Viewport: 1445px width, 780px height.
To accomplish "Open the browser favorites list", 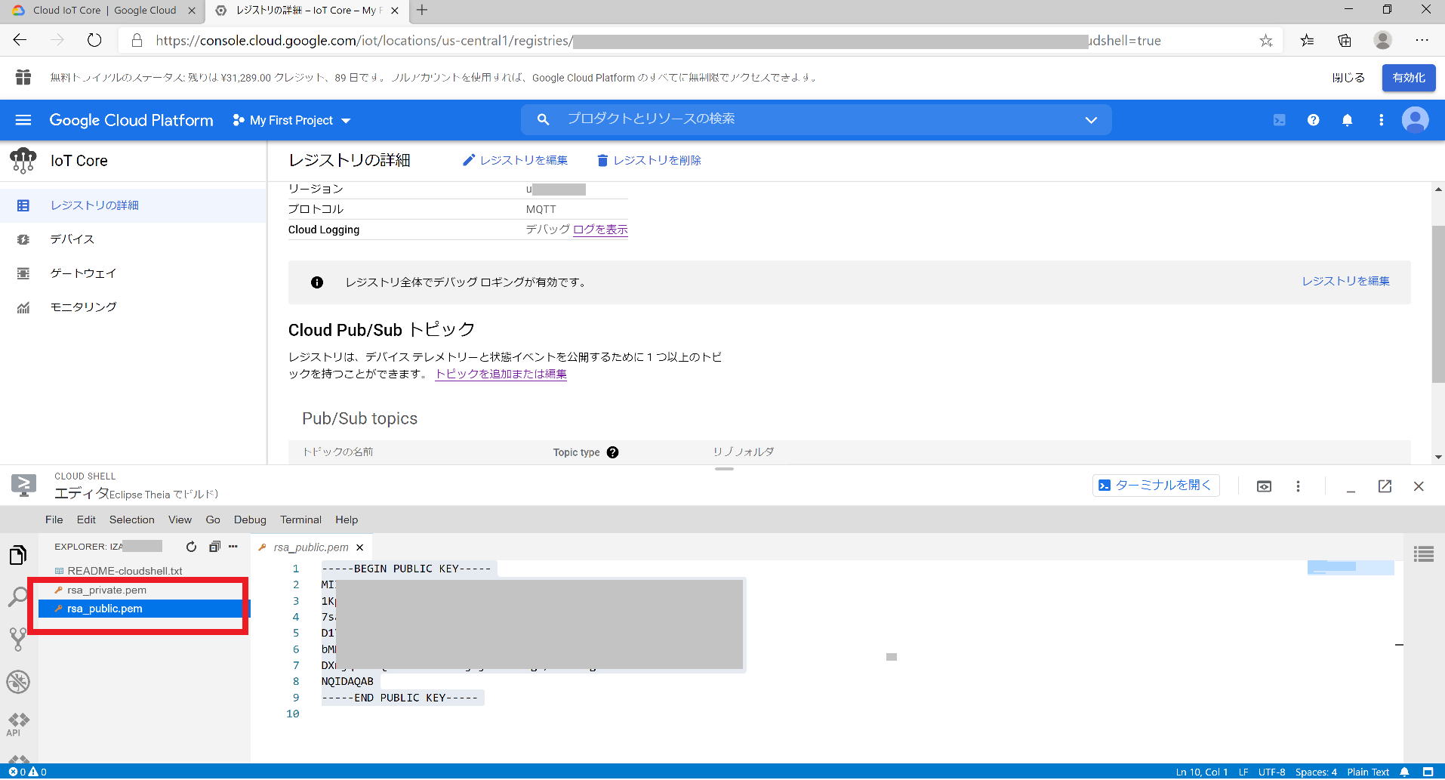I will tap(1307, 41).
